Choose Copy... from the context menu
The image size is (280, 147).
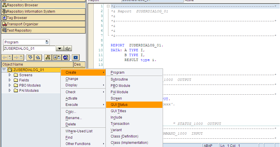83,112
